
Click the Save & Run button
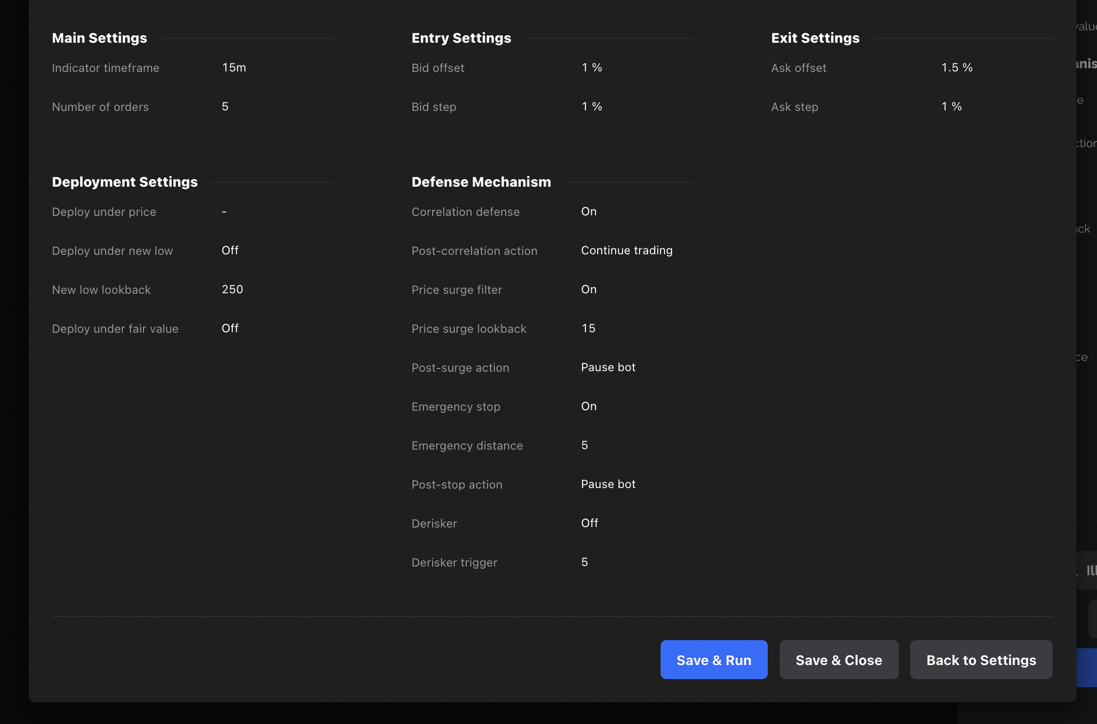[714, 660]
